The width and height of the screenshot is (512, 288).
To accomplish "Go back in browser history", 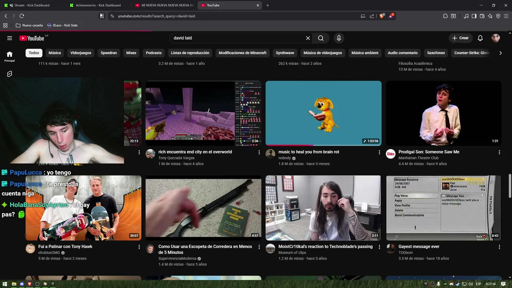I will [6, 16].
